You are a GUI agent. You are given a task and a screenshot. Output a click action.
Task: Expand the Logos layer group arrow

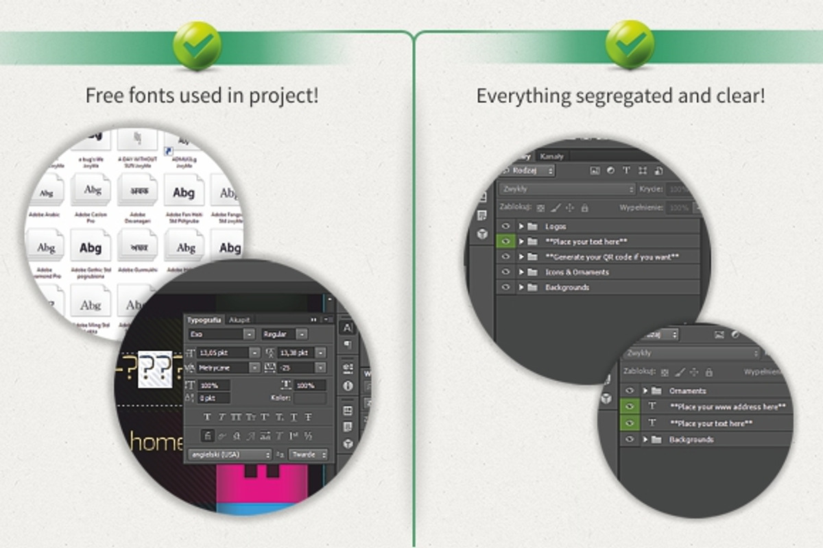pos(521,226)
